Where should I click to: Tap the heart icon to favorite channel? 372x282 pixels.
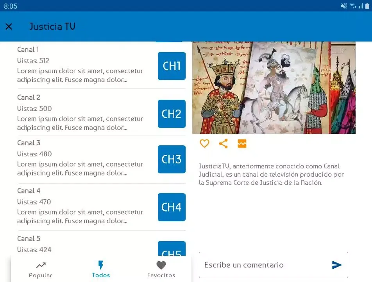(204, 144)
